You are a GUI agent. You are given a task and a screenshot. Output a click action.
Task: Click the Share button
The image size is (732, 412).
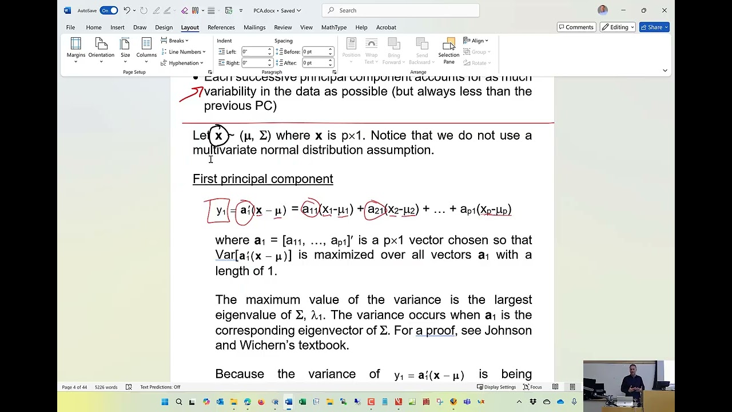coord(654,27)
